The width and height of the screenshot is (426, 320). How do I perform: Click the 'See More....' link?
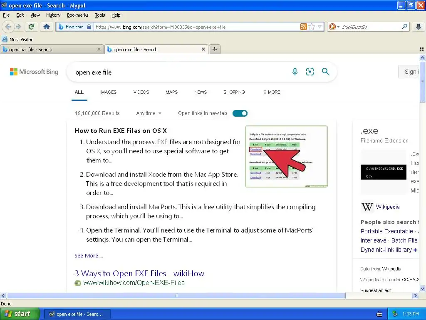coord(89,255)
